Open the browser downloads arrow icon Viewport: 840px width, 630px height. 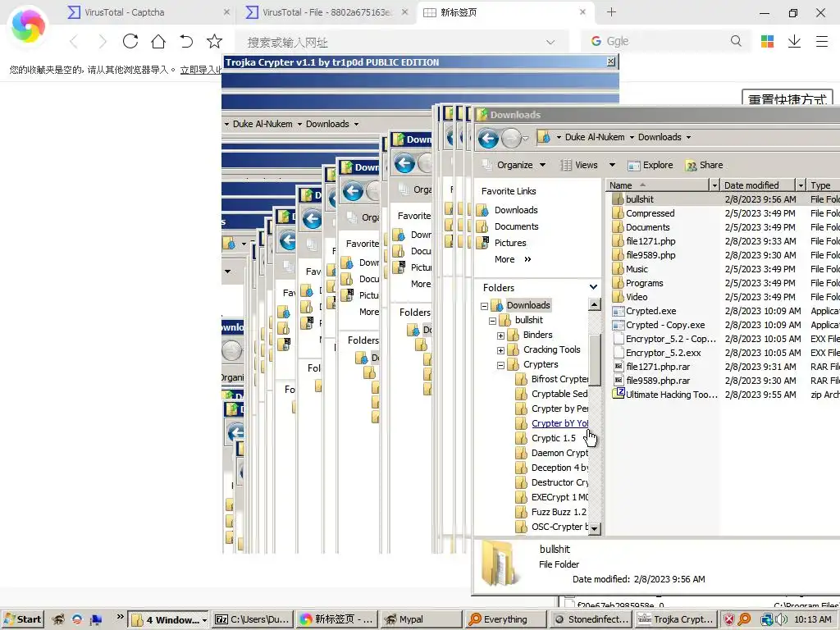794,41
